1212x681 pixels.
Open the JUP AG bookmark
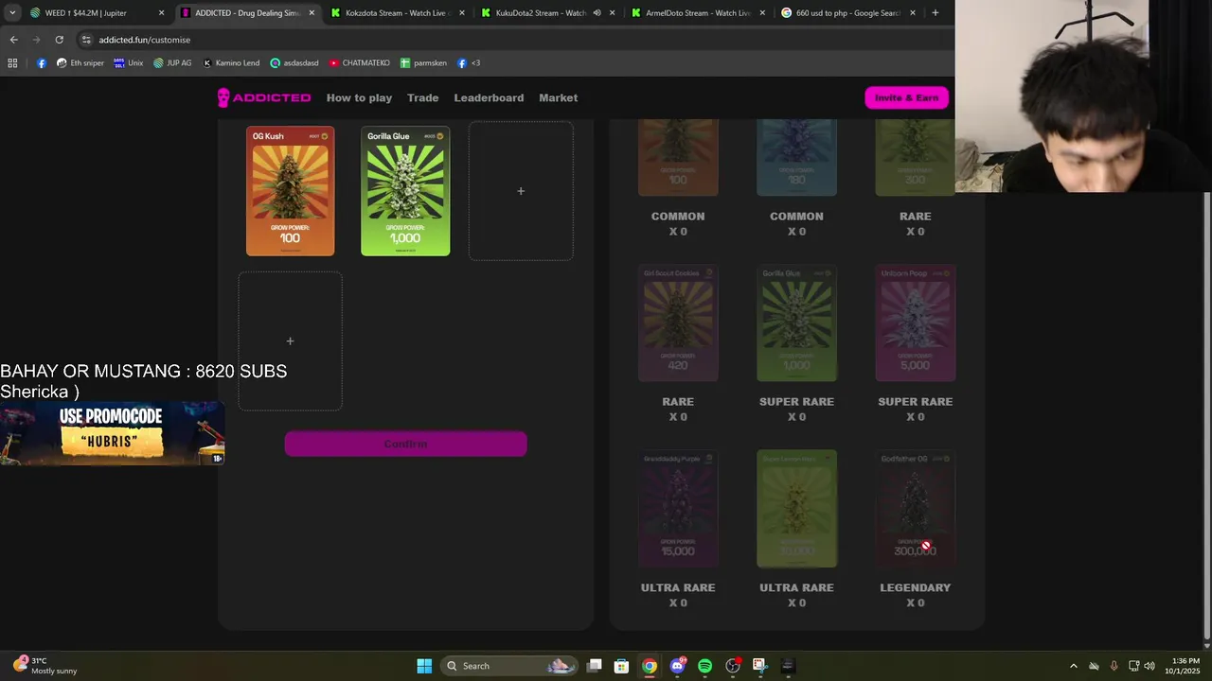click(172, 63)
